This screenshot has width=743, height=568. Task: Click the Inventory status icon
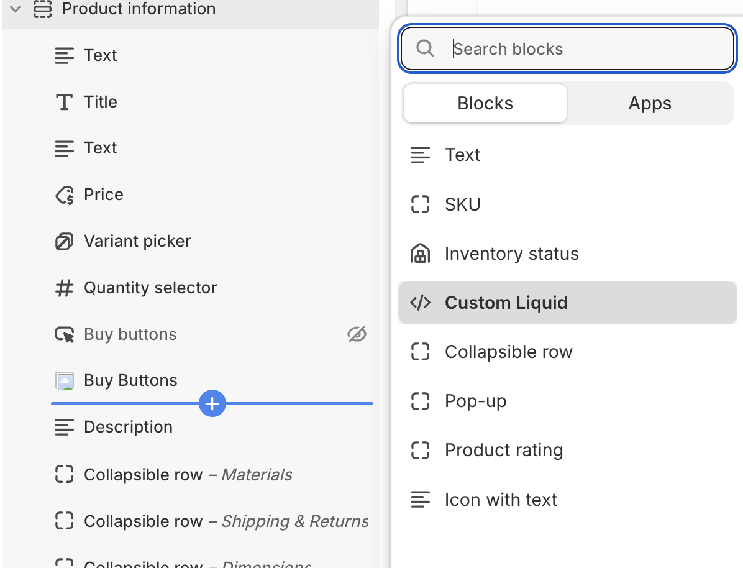pyautogui.click(x=421, y=254)
